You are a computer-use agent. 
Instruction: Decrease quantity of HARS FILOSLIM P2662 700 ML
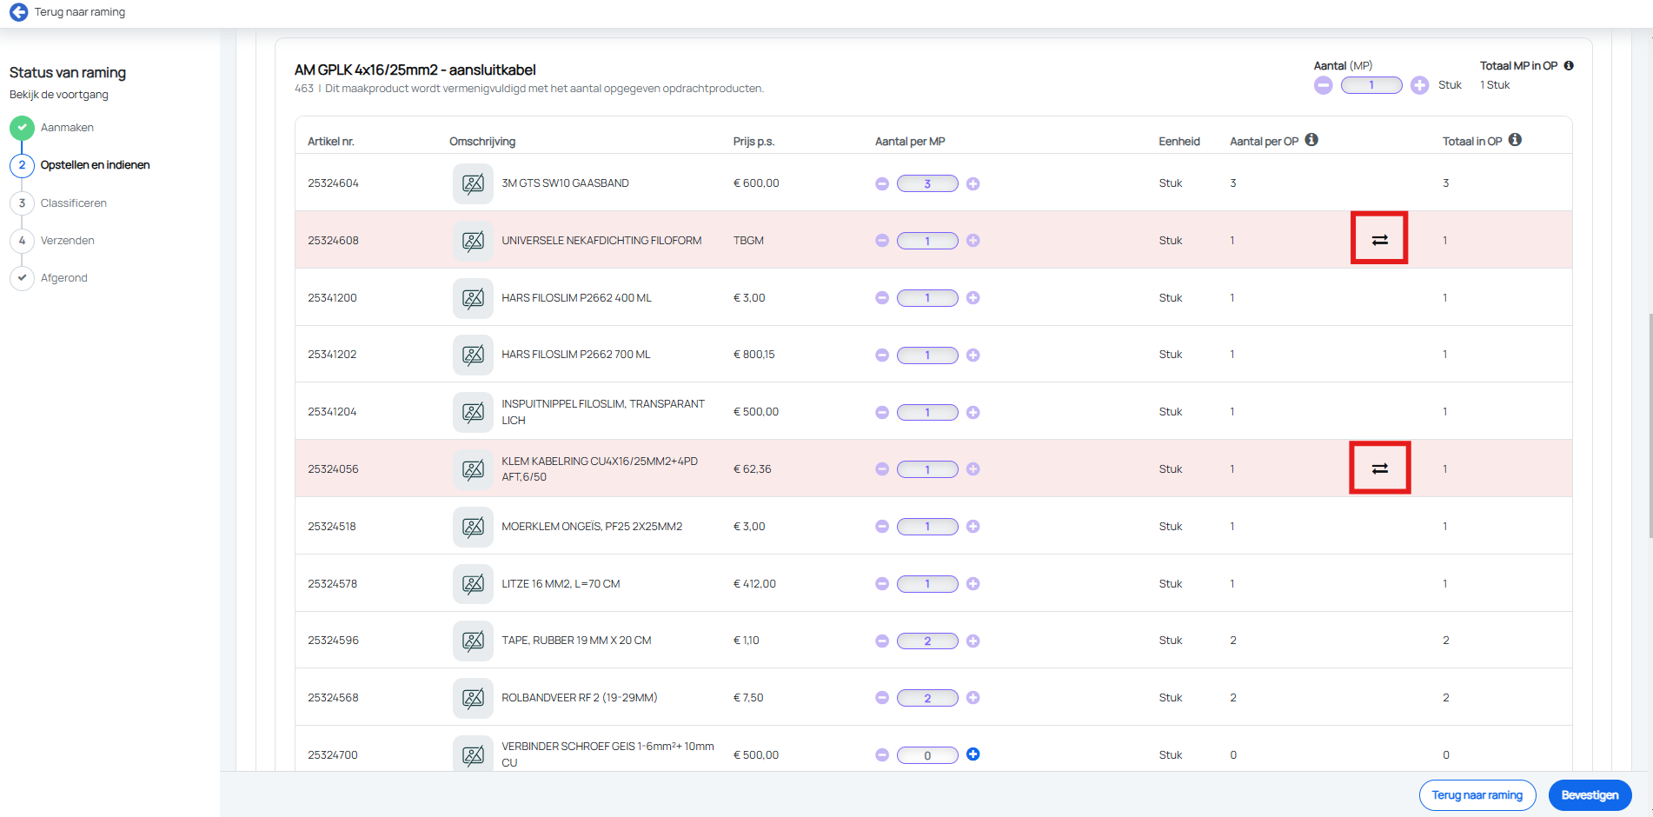tap(882, 355)
